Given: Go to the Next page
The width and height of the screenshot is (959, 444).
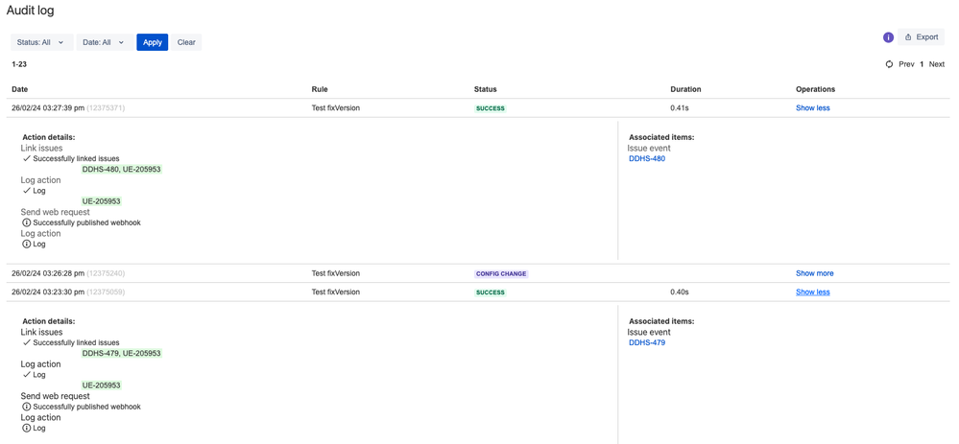Looking at the screenshot, I should click(936, 64).
